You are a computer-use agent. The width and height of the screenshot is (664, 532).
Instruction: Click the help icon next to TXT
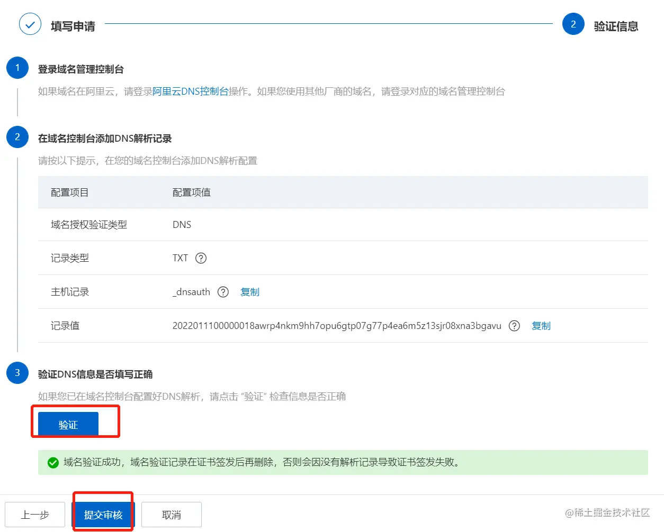(x=201, y=258)
